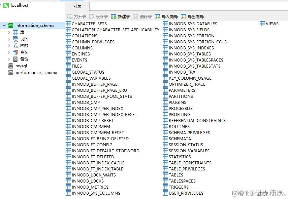The height and width of the screenshot is (199, 288).
Task: Click the mysql database icon
Action: coord(11,66)
